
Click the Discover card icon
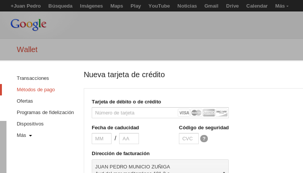(x=222, y=113)
